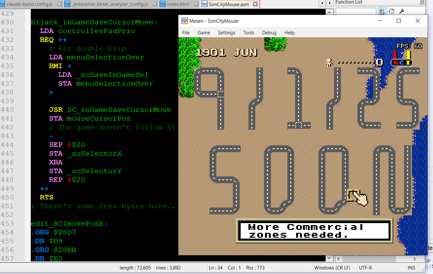Click the sort alphabetically icon in Function List
The image size is (433, 274).
click(382, 11)
